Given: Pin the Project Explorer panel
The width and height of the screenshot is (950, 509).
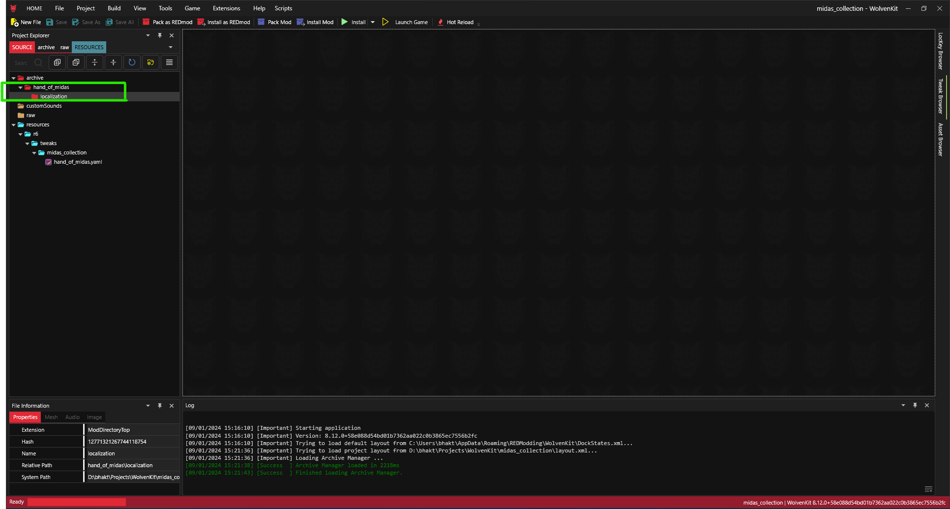Looking at the screenshot, I should pyautogui.click(x=160, y=35).
